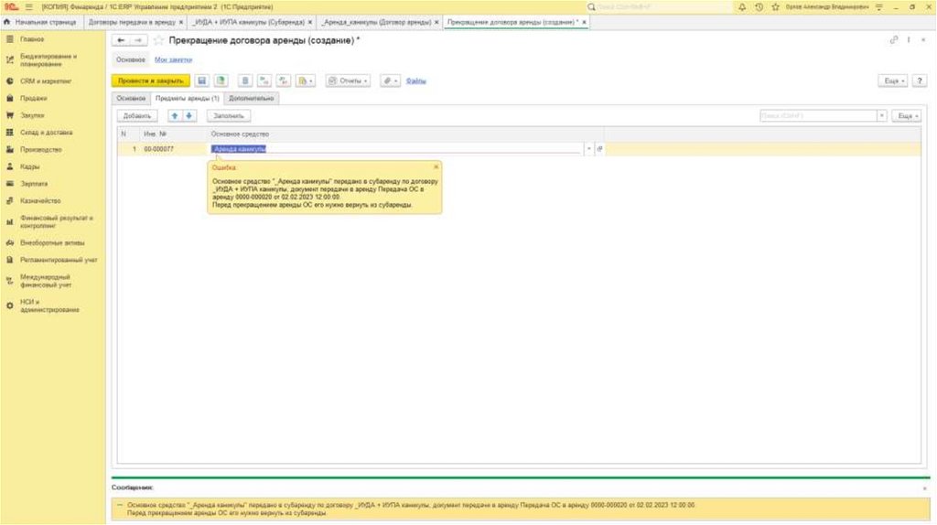Image resolution: width=937 pixels, height=525 pixels.
Task: Move row down with the blue down arrow
Action: tap(188, 116)
